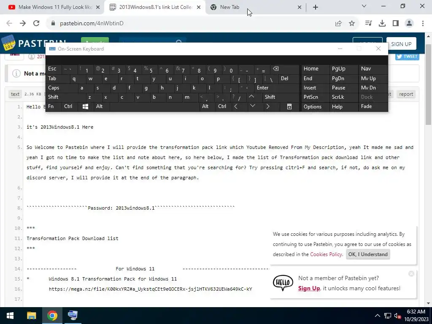Click the network tray icon
The height and width of the screenshot is (324, 432).
click(388, 316)
